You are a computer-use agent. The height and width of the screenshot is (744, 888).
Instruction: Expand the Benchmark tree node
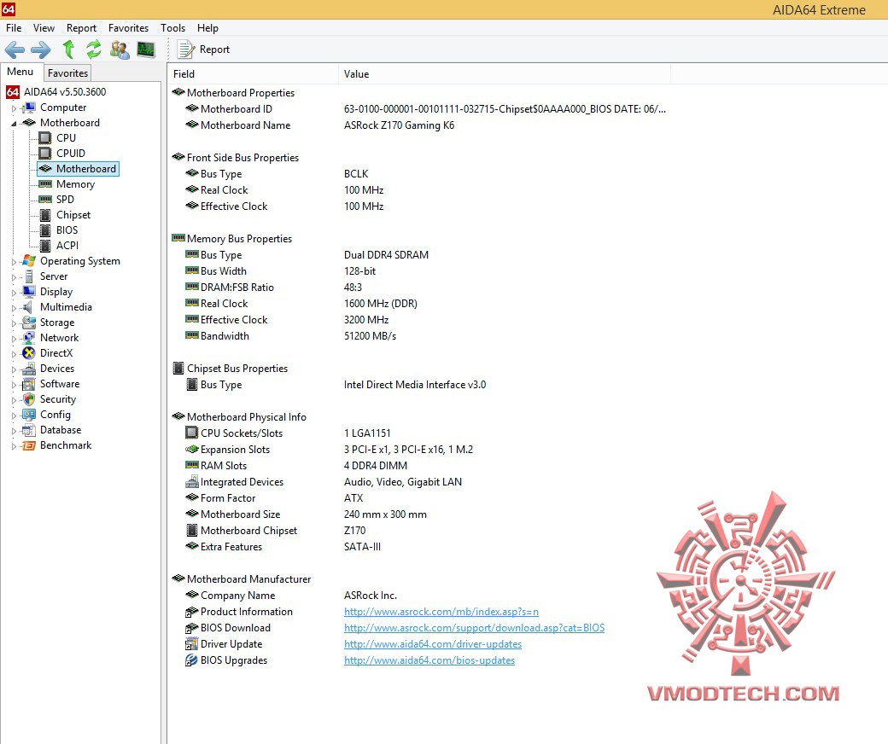click(x=15, y=446)
